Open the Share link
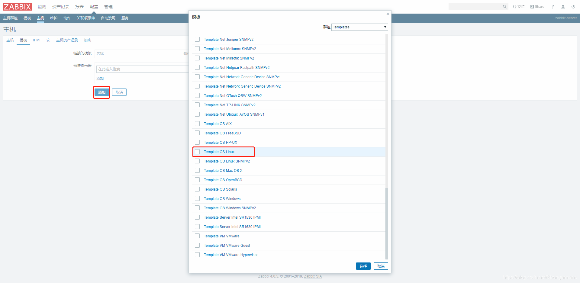Viewport: 580px width, 283px height. (537, 7)
